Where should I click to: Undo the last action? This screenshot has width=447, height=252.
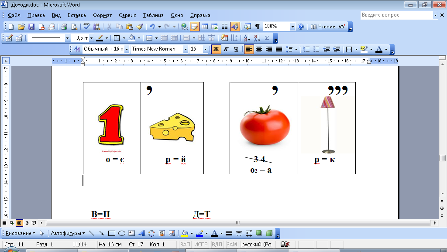coord(152,27)
